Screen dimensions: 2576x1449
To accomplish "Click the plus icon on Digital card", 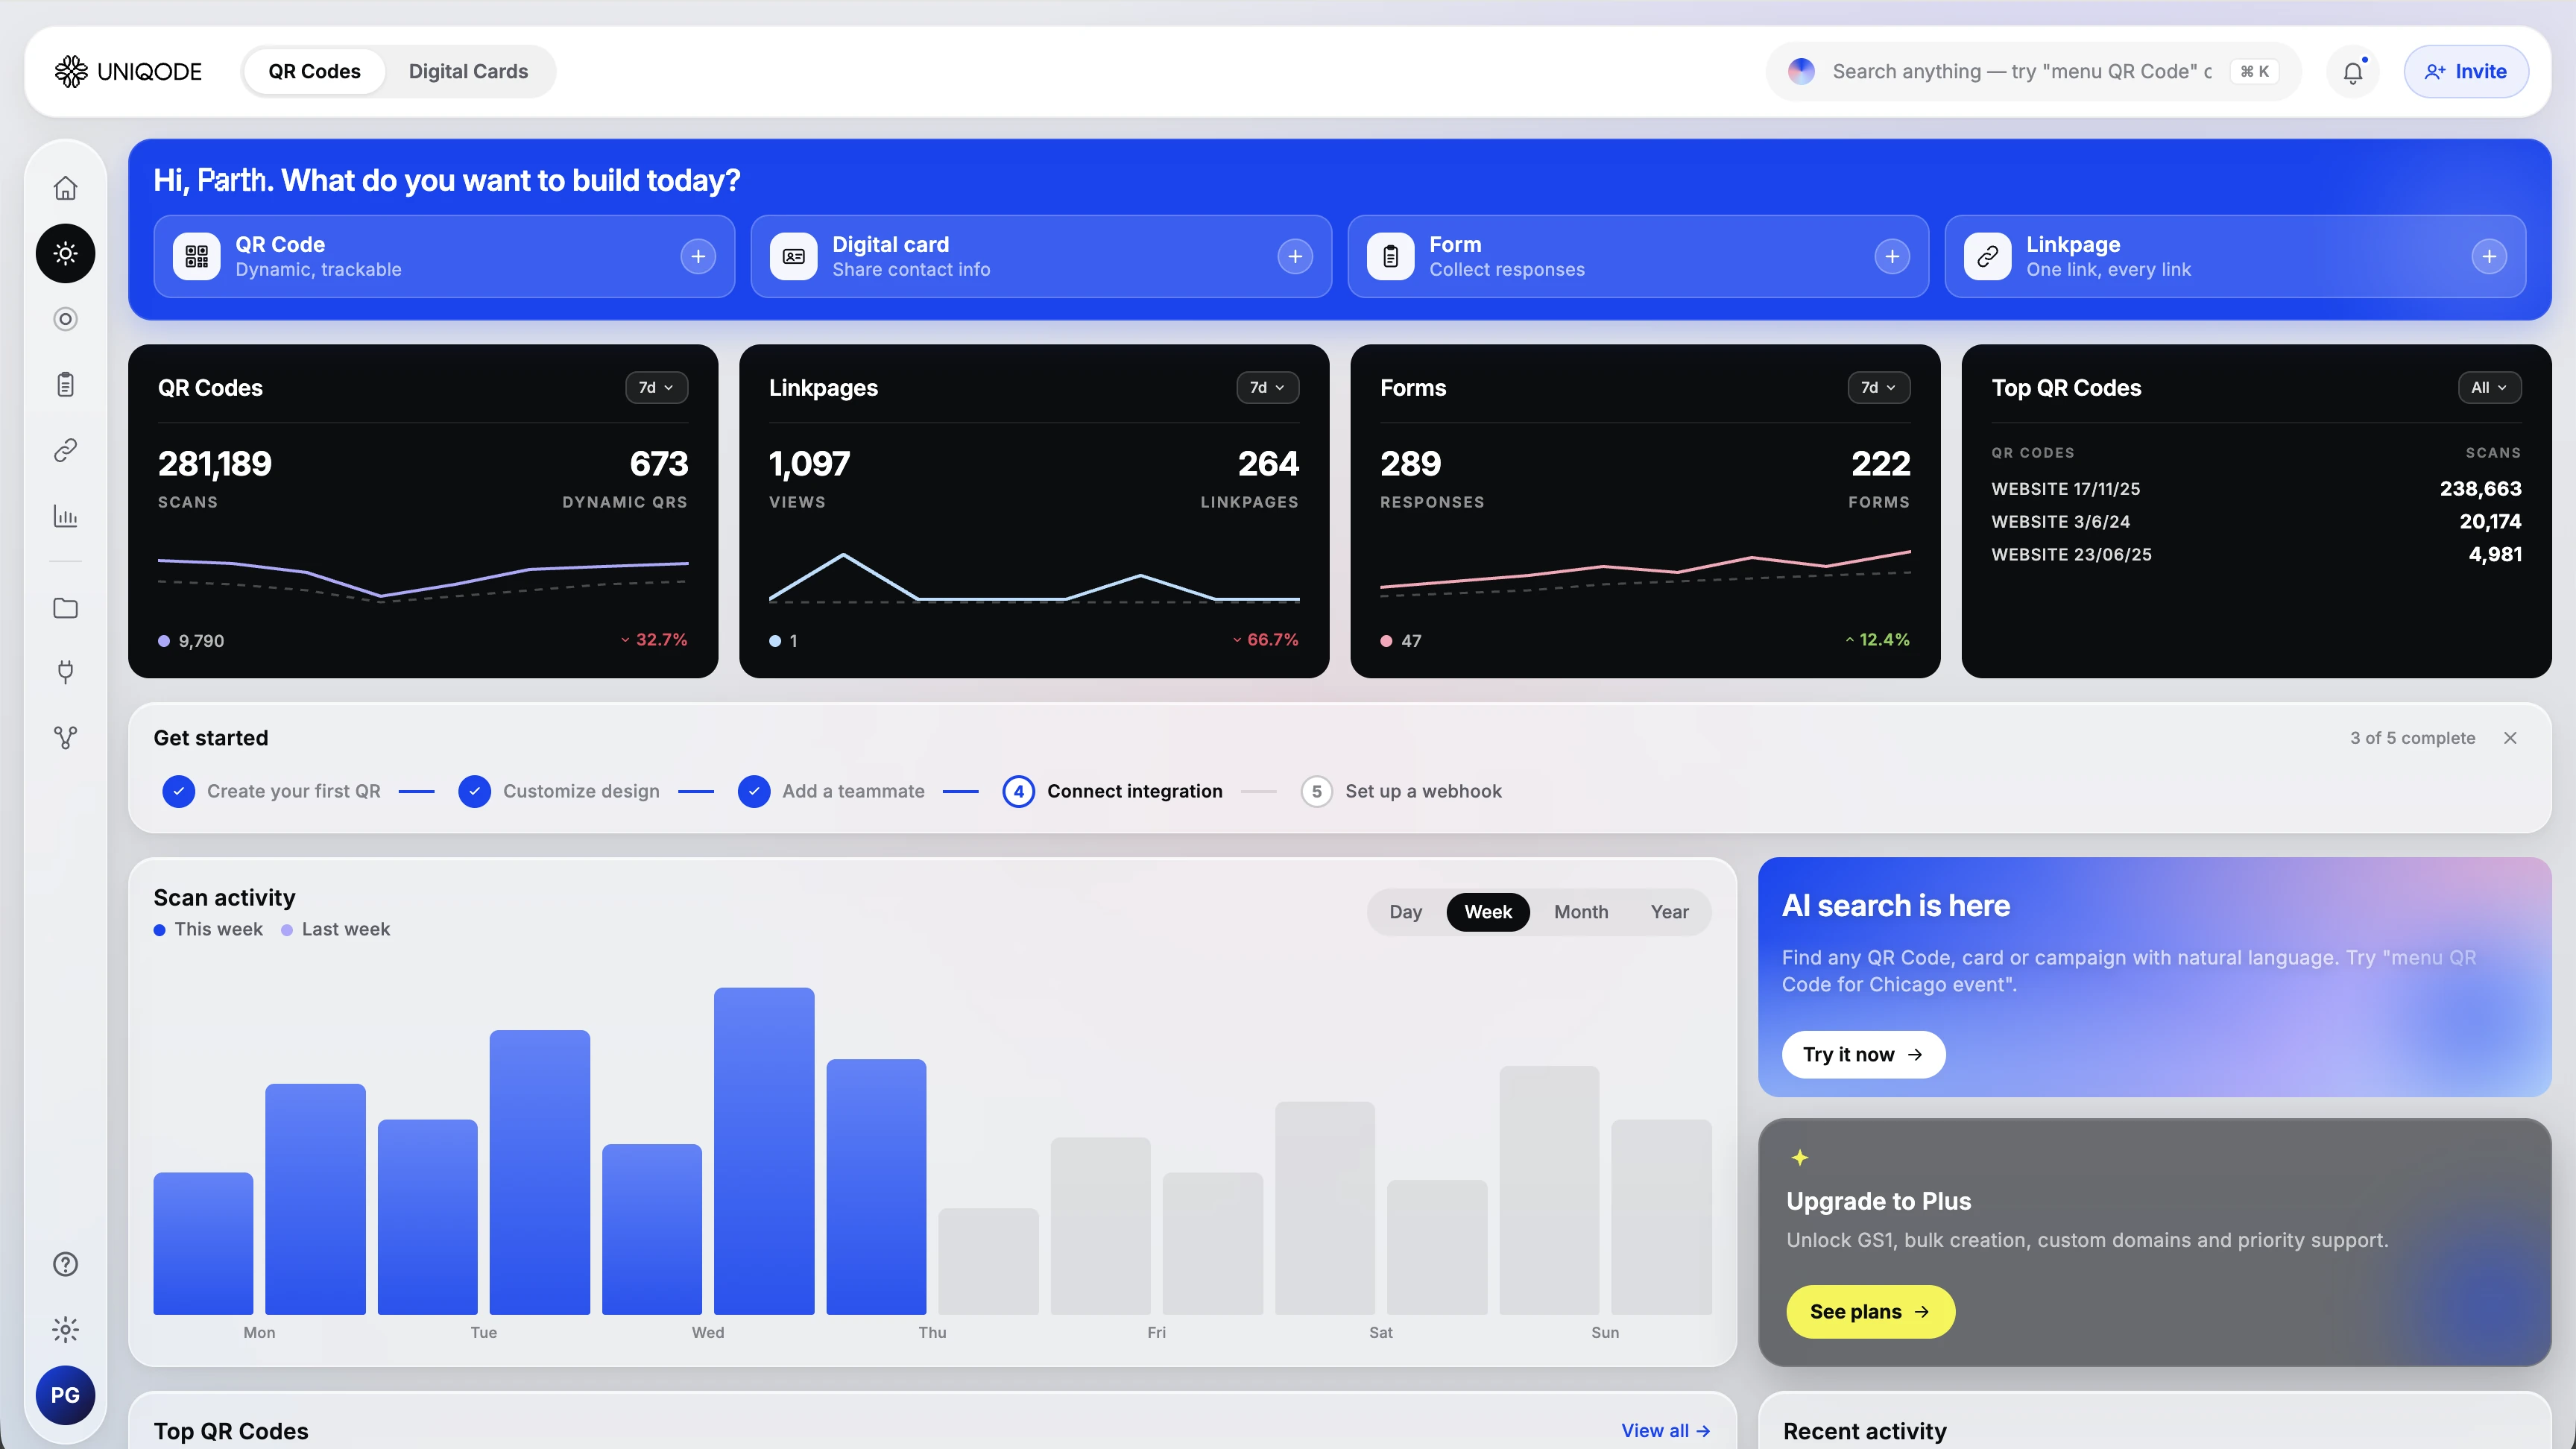I will point(1295,257).
